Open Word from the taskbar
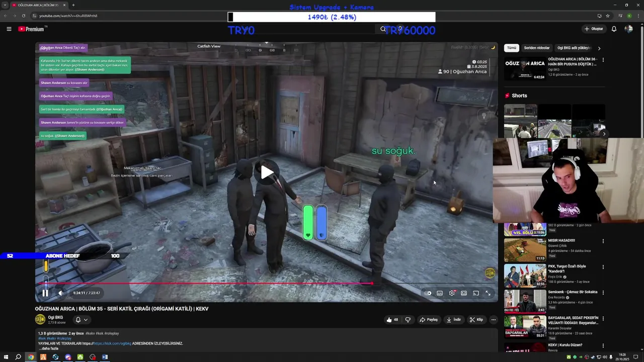The width and height of the screenshot is (644, 362). (105, 357)
